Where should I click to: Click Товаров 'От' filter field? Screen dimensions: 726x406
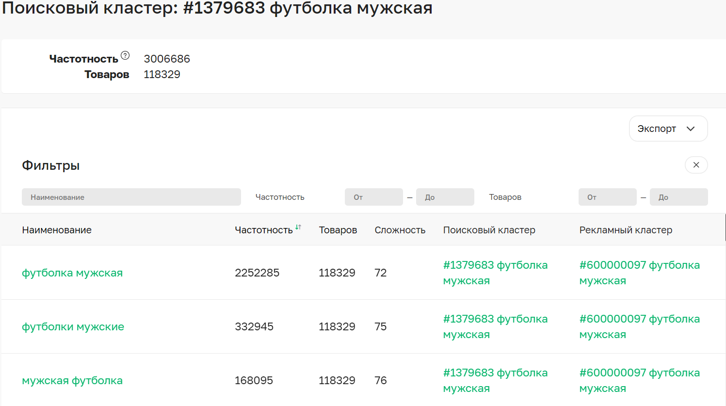tap(608, 197)
